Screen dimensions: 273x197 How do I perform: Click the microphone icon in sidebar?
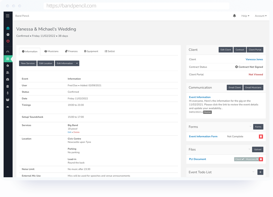(8, 93)
